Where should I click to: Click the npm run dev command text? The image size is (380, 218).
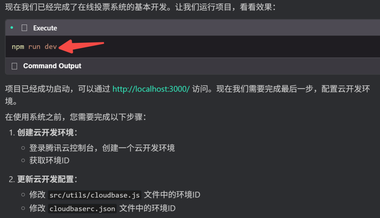[34, 46]
